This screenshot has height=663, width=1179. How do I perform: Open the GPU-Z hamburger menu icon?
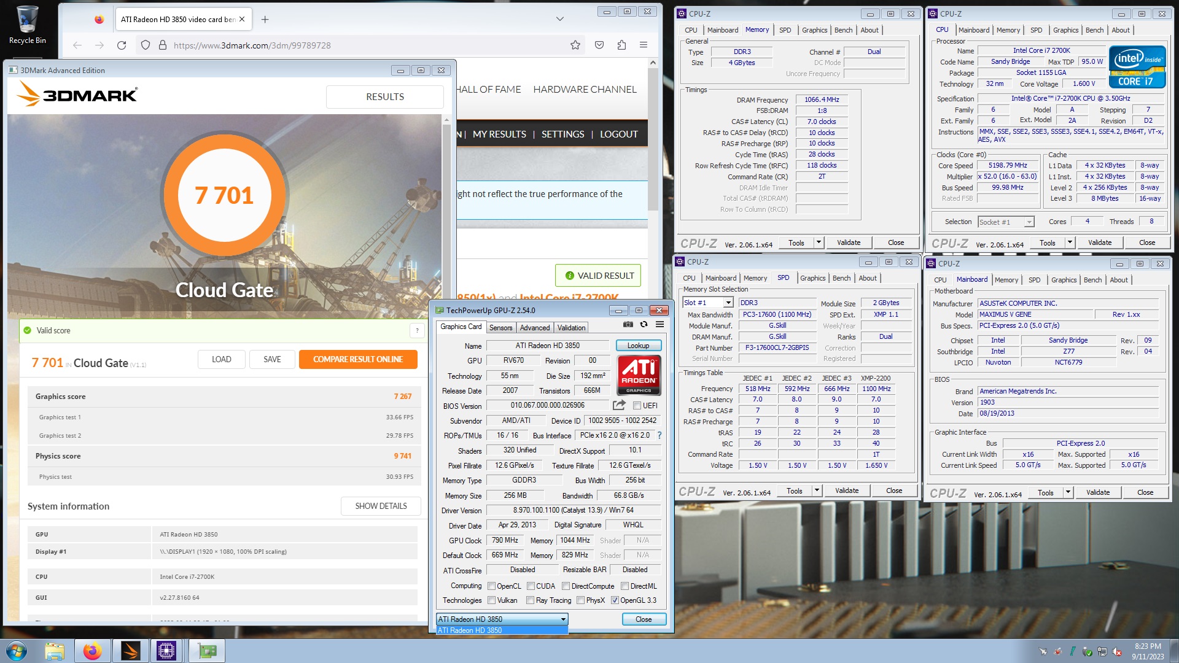point(660,325)
